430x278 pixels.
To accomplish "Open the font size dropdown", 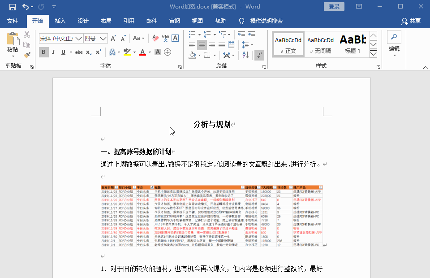I will tap(103, 39).
